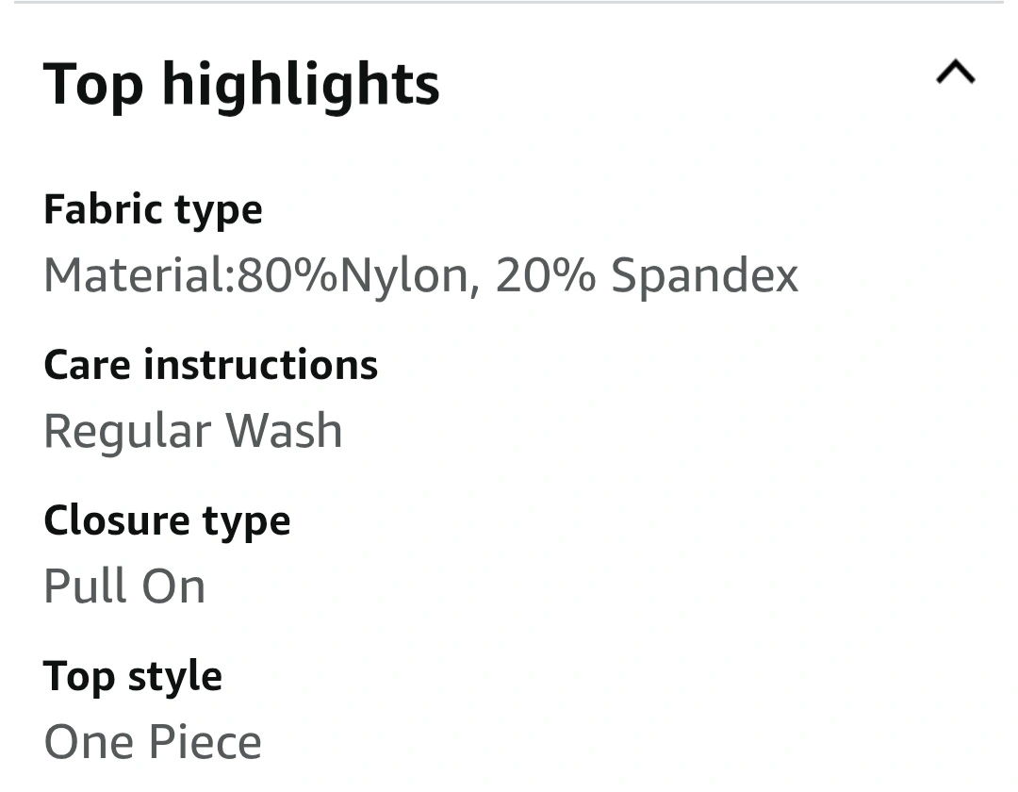Viewport: 1018px width, 792px height.
Task: Click the Pull On value
Action: 124,586
